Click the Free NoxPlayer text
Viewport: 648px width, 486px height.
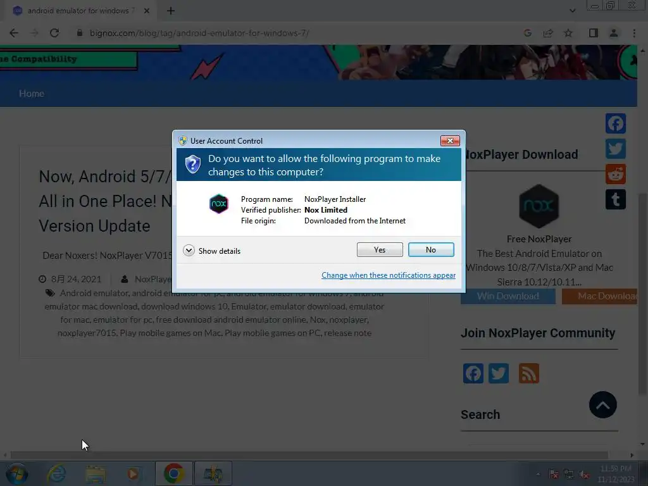(539, 239)
